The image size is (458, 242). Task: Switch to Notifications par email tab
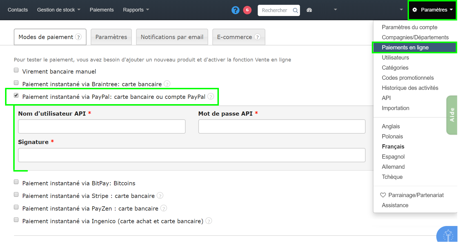click(172, 37)
